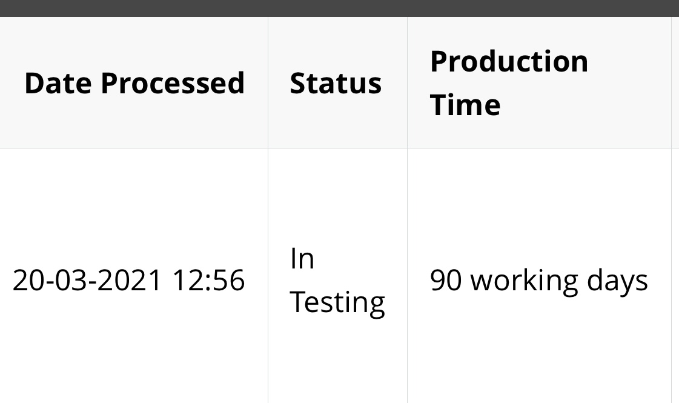Click the word Production in the header
Viewport: 679px width, 403px height.
509,61
